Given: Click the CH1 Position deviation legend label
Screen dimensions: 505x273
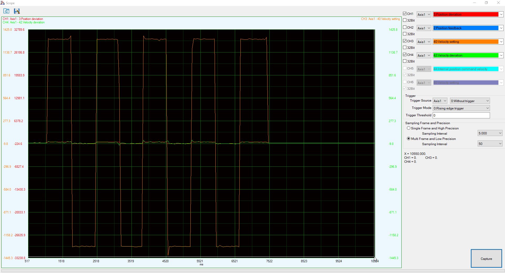Looking at the screenshot, I should [x=23, y=19].
